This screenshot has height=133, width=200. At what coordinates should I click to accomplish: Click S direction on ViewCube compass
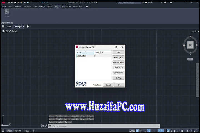(x=191, y=53)
